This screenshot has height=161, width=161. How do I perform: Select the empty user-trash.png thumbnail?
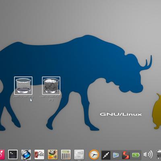click(x=23, y=86)
